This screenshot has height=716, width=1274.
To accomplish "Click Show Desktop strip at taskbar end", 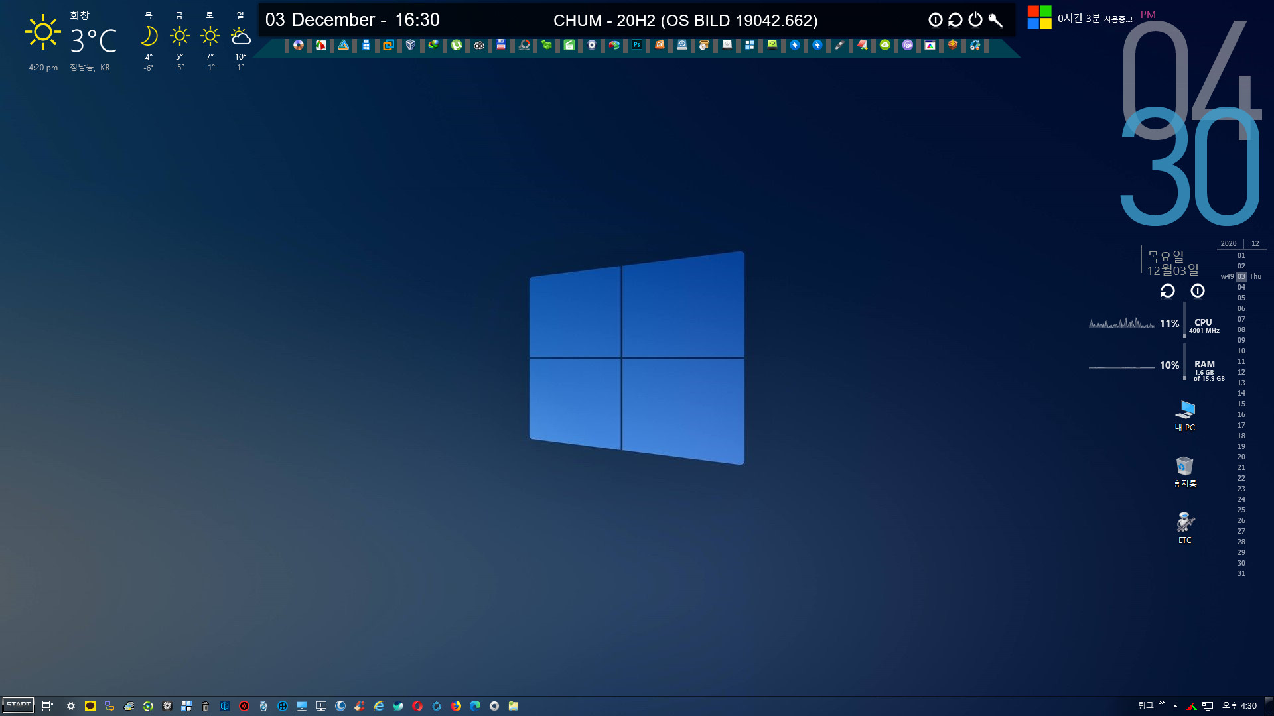I will tap(1269, 706).
